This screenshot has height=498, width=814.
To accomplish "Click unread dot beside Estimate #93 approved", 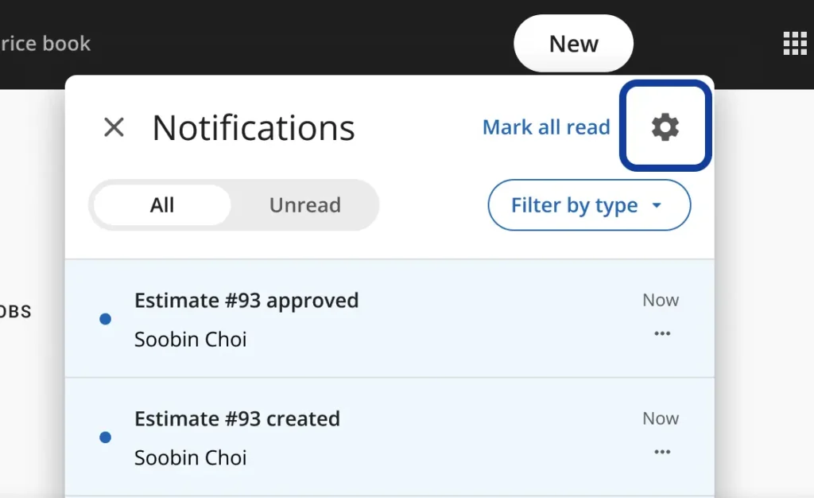I will coord(105,319).
